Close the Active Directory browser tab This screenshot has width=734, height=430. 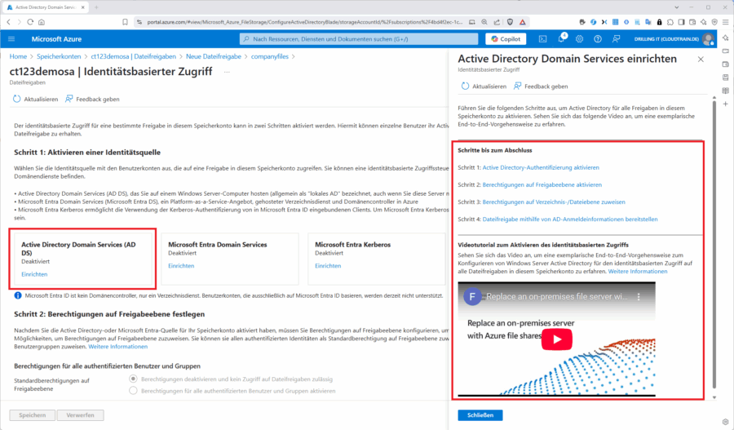83,7
